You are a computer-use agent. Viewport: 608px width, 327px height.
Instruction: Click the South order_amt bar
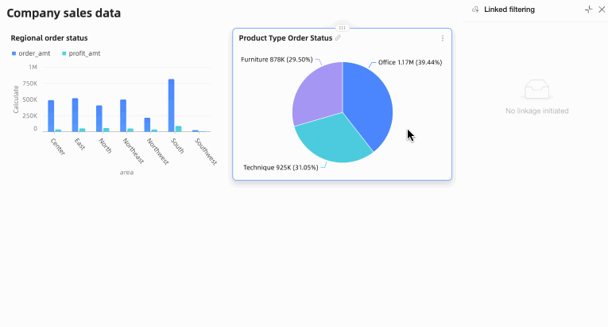[172, 106]
